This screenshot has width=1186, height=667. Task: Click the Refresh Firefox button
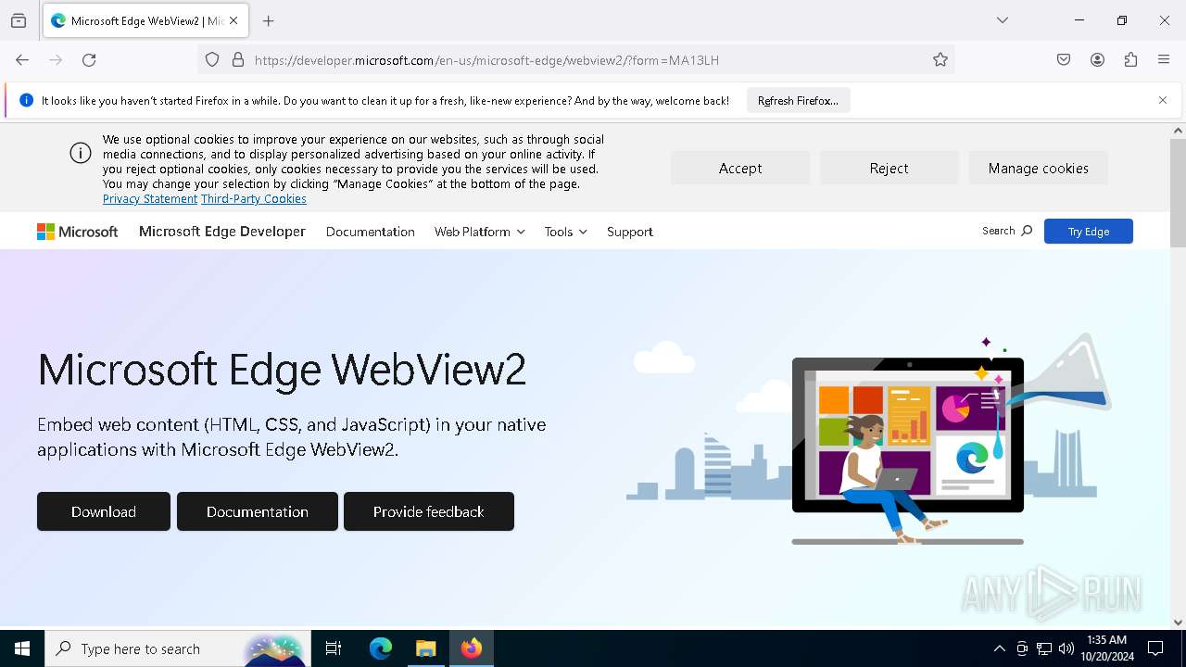[x=798, y=101]
